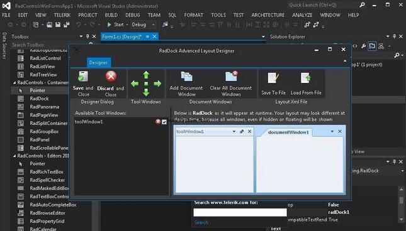406x231 pixels.
Task: Select RadSplitContainer in the Toolbox
Action: tap(48, 124)
